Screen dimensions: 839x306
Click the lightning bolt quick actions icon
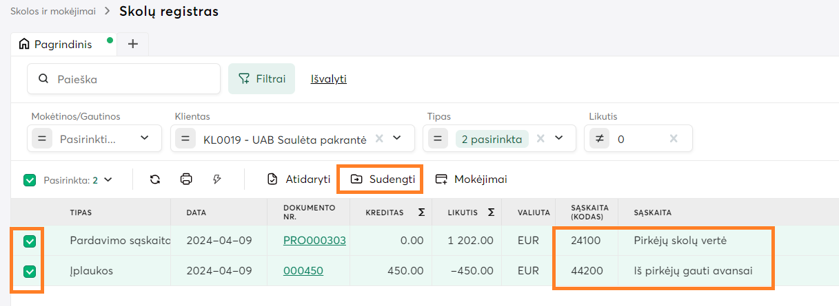point(217,179)
